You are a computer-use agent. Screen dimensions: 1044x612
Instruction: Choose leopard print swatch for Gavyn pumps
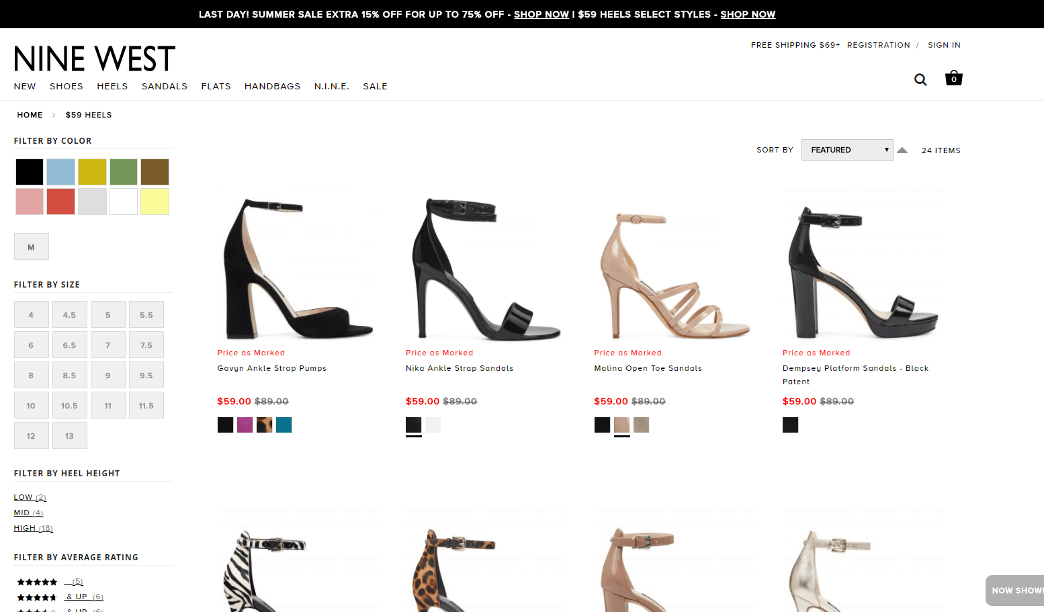[x=265, y=425]
